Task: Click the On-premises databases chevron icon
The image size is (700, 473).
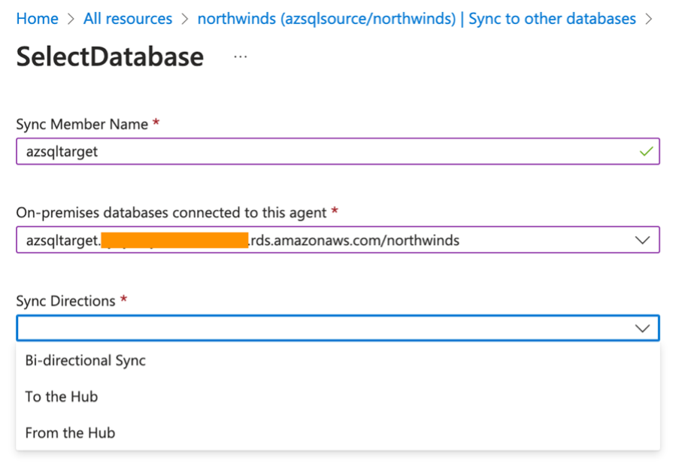Action: click(642, 240)
